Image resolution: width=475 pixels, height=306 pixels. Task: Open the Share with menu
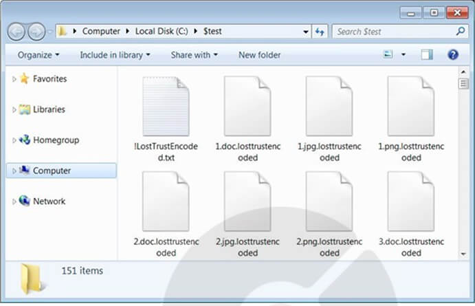click(194, 55)
